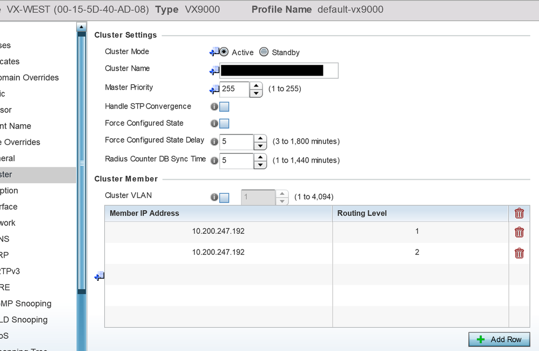Enable the Cluster VLAN checkbox
The width and height of the screenshot is (539, 351).
coord(224,198)
